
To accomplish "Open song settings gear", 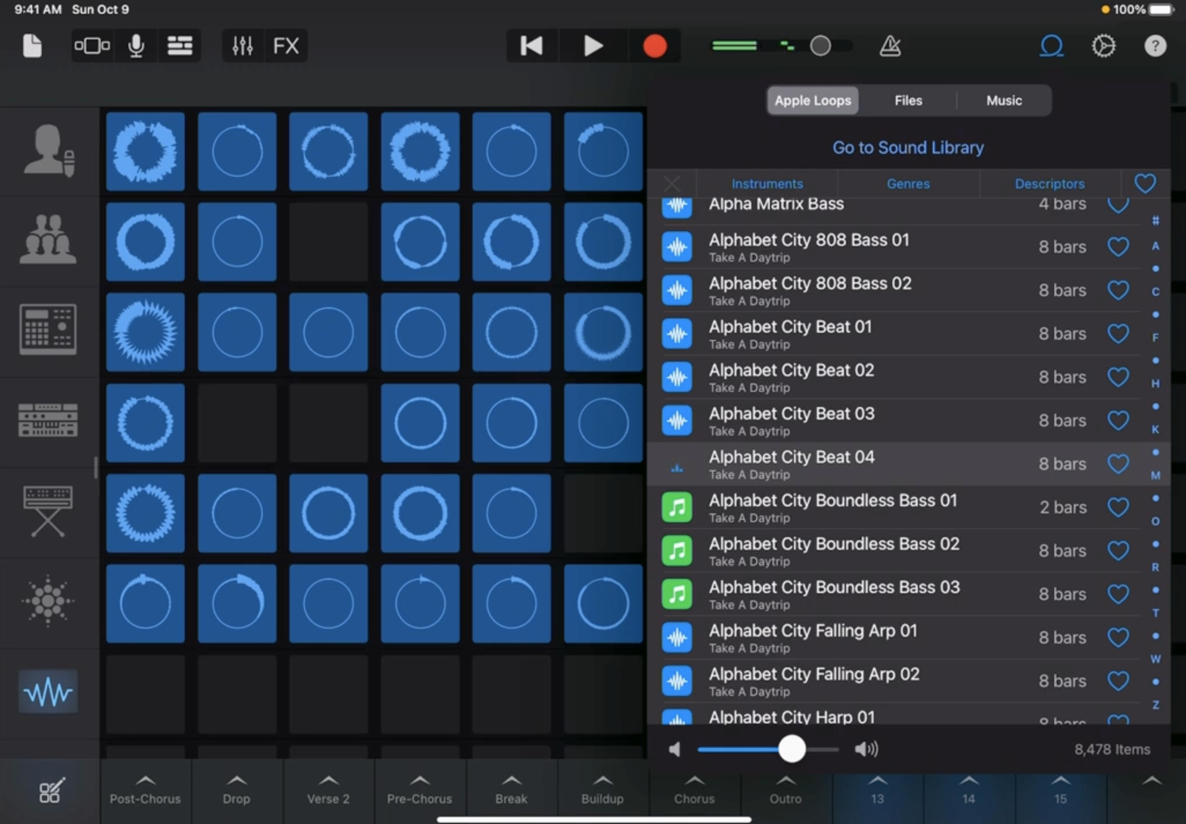I will 1103,46.
